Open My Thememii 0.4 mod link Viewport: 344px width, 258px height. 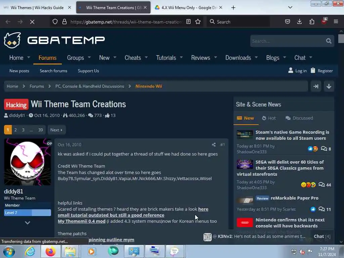coord(82,221)
